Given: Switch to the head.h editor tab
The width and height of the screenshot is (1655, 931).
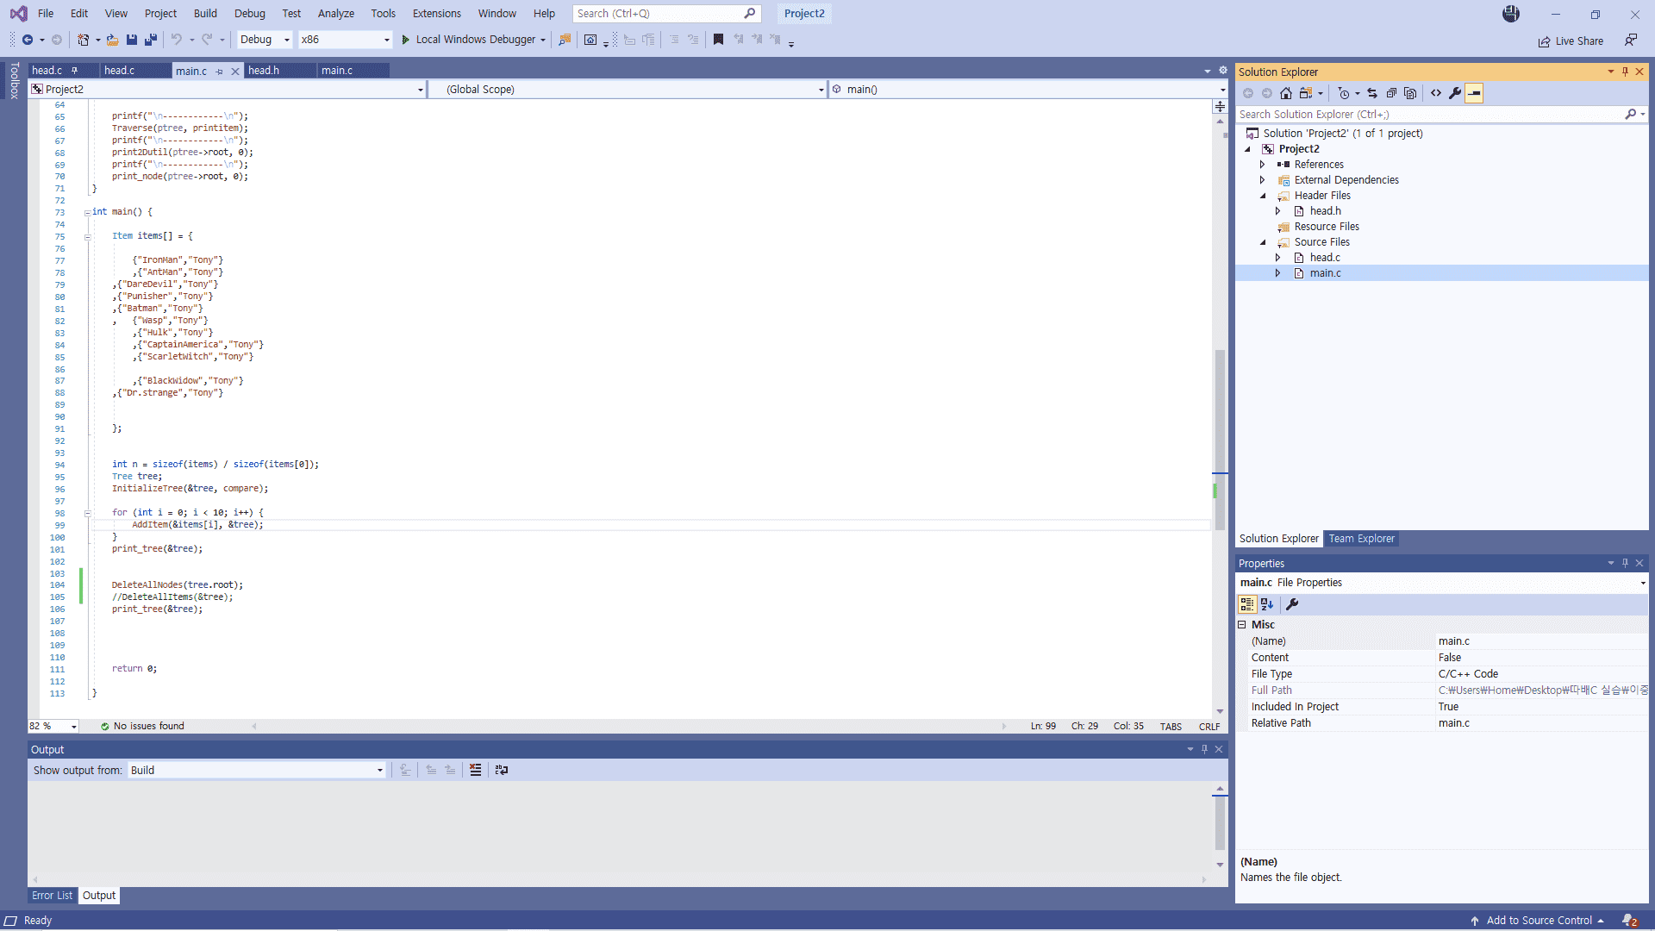Looking at the screenshot, I should click(x=264, y=71).
